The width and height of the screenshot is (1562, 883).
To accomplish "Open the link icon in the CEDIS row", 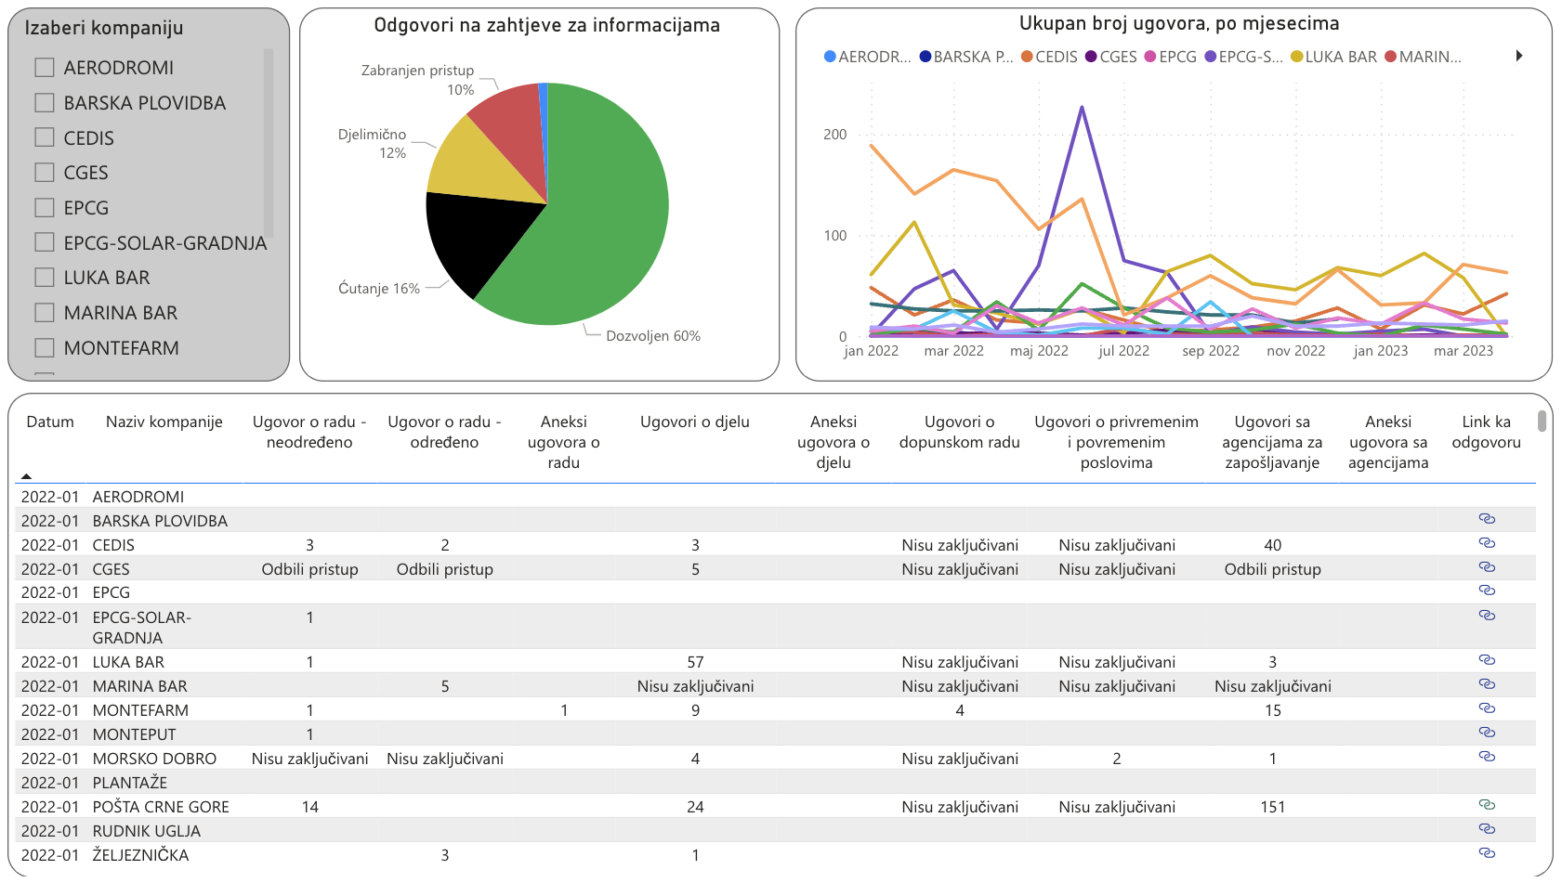I will click(1487, 543).
